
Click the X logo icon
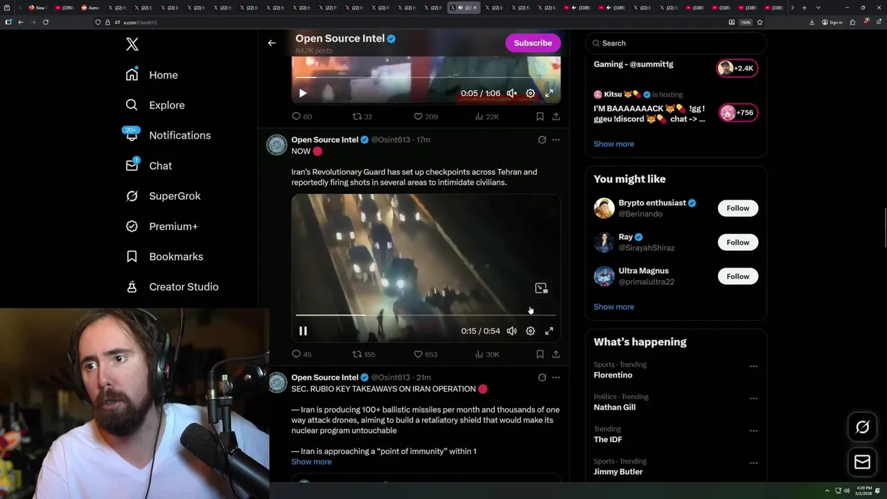132,44
